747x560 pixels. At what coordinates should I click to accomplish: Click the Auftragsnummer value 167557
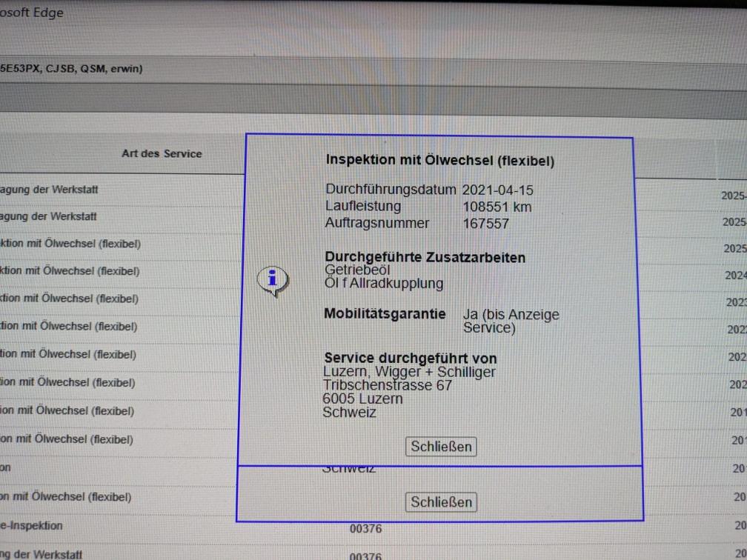click(485, 223)
